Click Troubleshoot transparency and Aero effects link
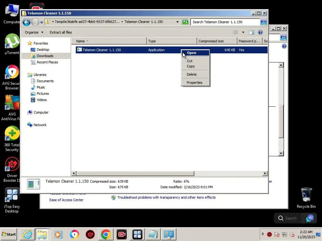Viewport: 322px width, 241px height. pos(166,198)
